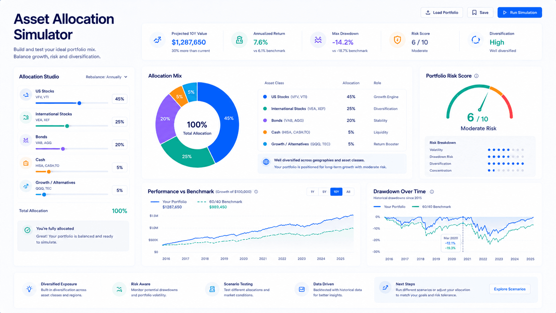556x313 pixels.
Task: Adjust the Growth / Alternatives slider
Action: (44, 195)
